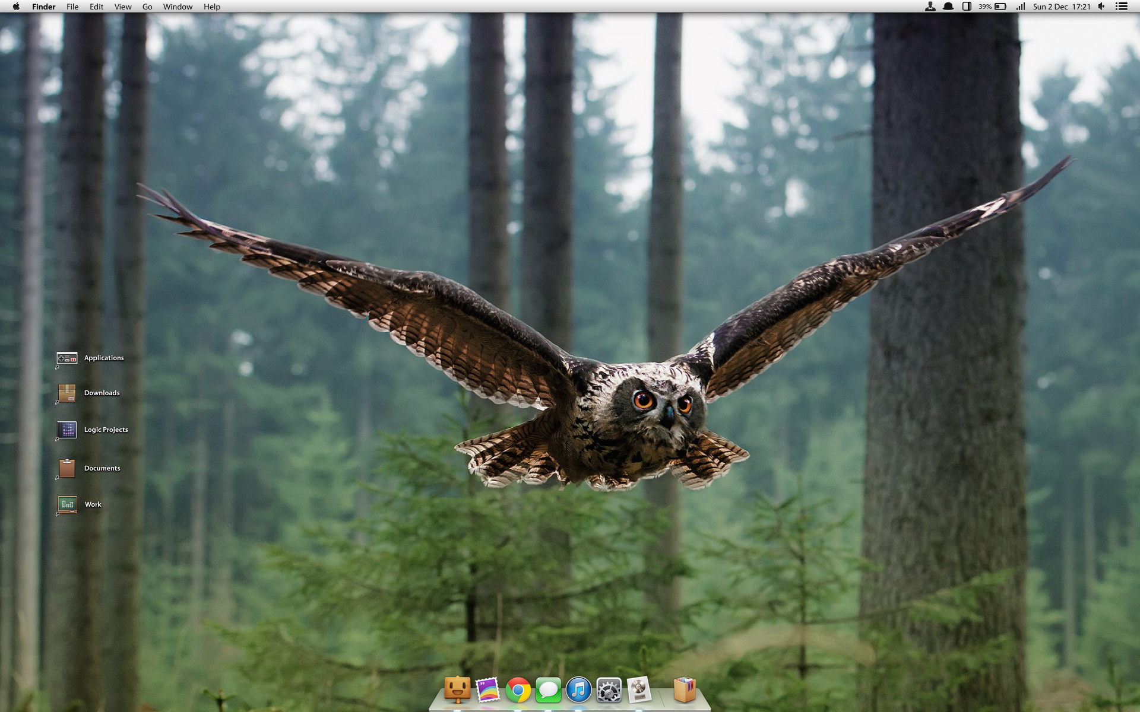The image size is (1140, 712).
Task: Click the Documents label text
Action: click(x=102, y=468)
